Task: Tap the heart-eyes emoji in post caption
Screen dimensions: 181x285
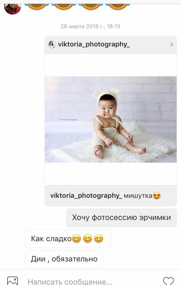Action: tap(157, 196)
